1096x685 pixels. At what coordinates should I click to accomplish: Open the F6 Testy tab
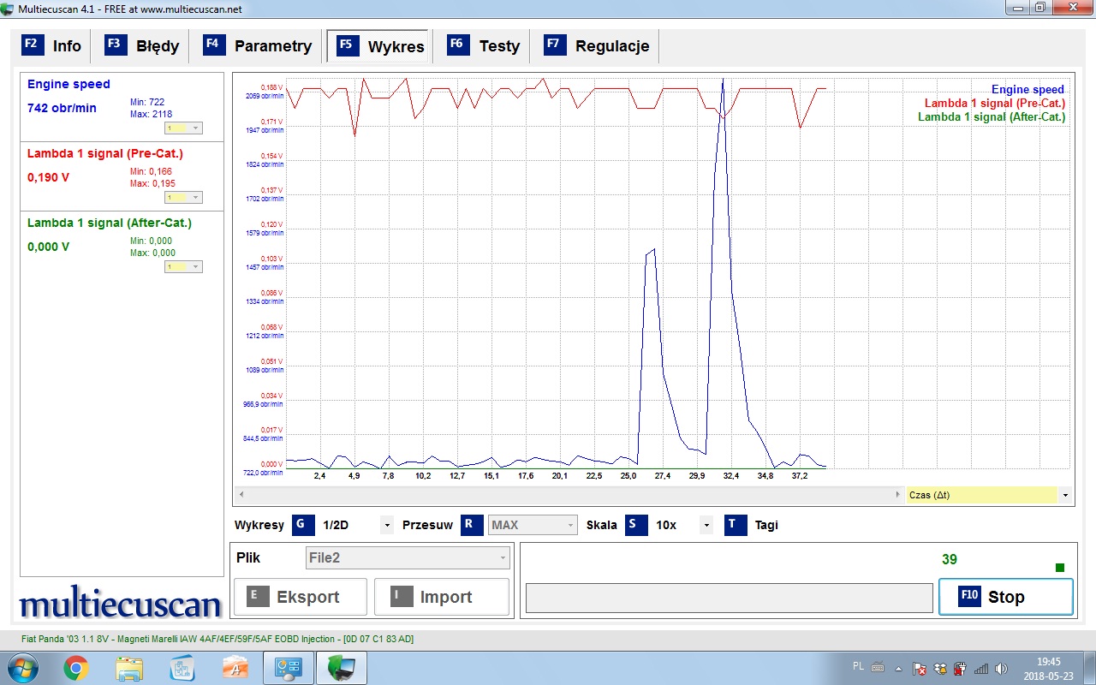point(484,46)
